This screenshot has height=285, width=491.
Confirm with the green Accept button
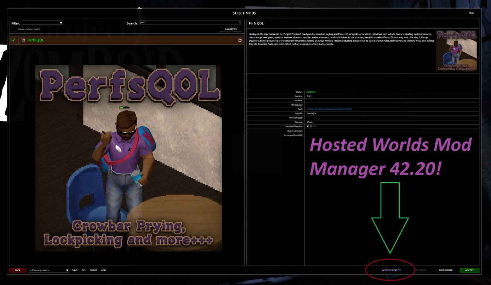(469, 270)
